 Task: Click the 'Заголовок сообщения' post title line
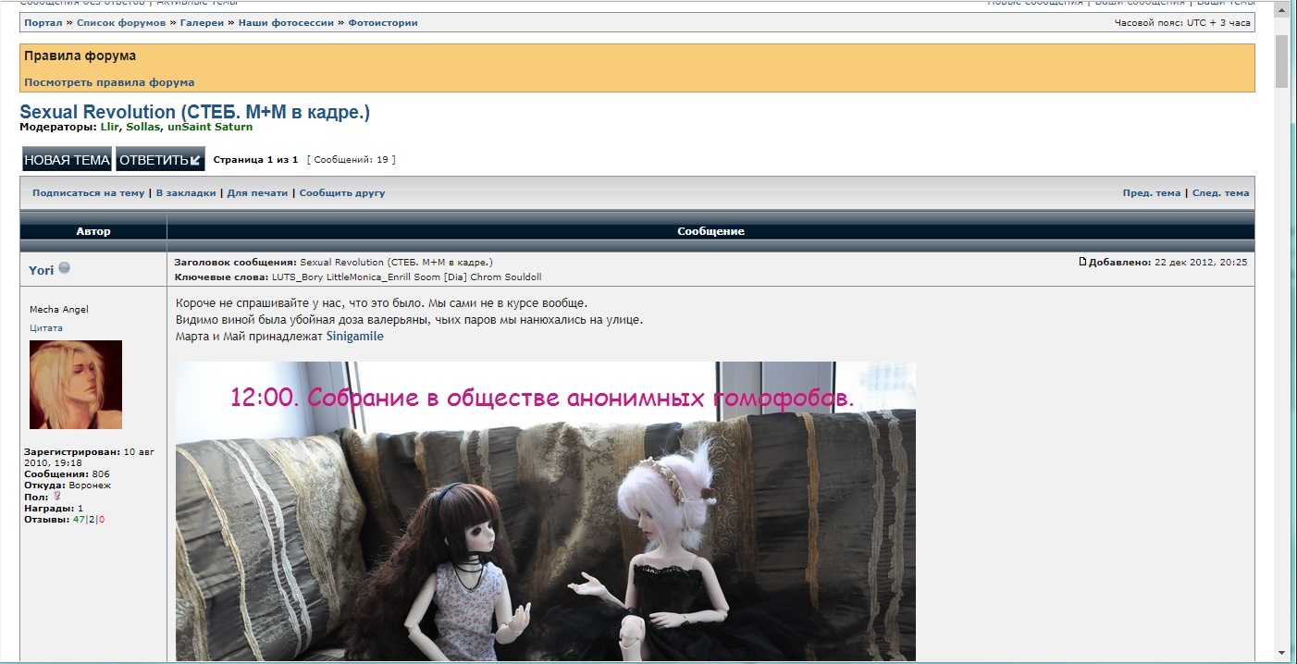(333, 263)
